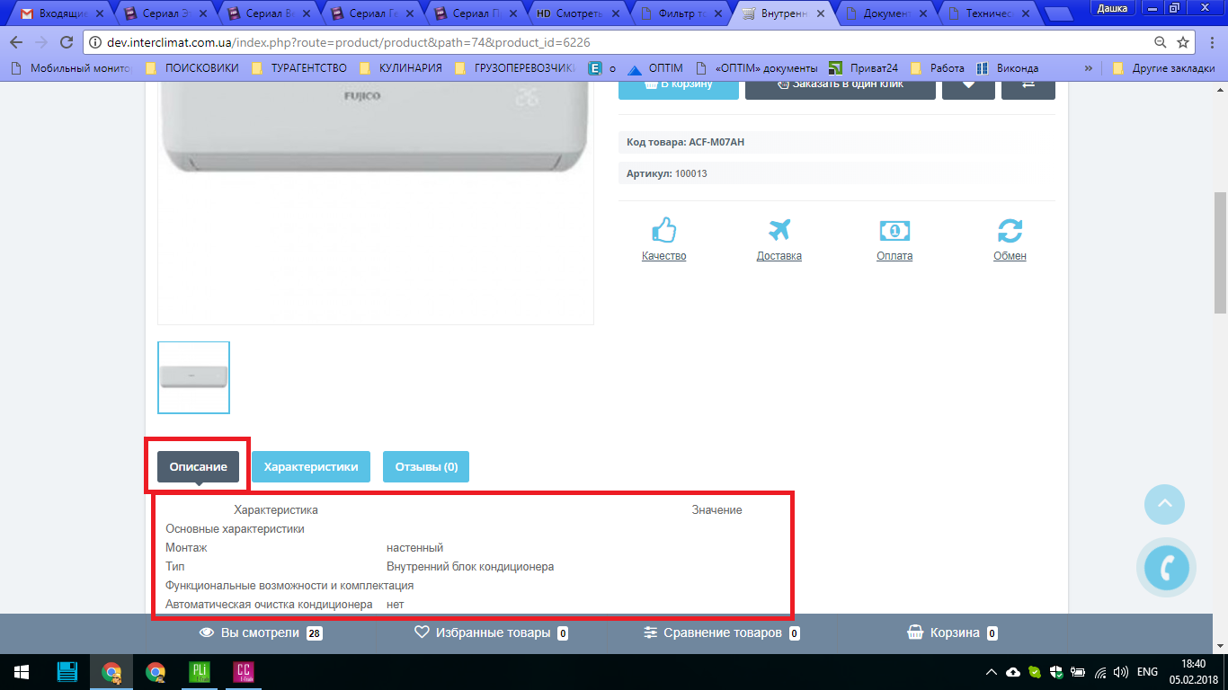
Task: Open the Отзывы (0) reviews tab
Action: coord(426,466)
